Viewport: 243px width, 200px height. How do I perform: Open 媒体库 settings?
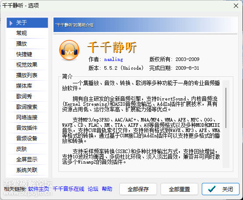27,86
